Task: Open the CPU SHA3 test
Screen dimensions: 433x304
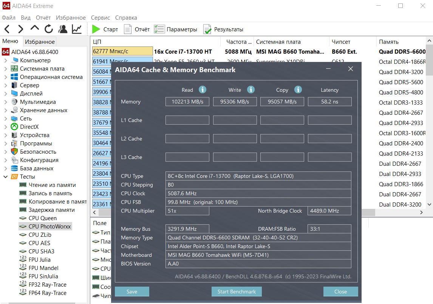Action: (42, 251)
